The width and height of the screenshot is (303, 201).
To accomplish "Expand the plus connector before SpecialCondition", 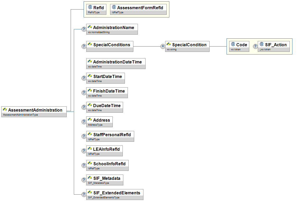I will point(163,46).
